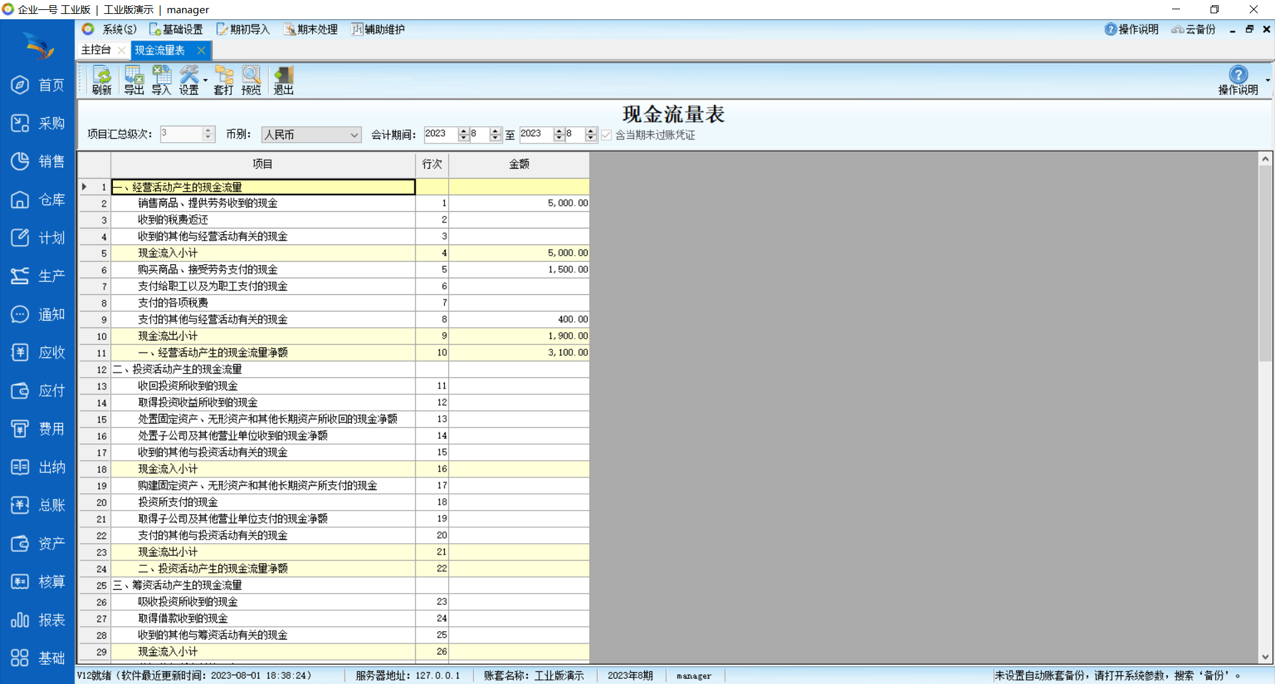The width and height of the screenshot is (1275, 684).
Task: Open the 期末处理 menu
Action: tap(311, 29)
